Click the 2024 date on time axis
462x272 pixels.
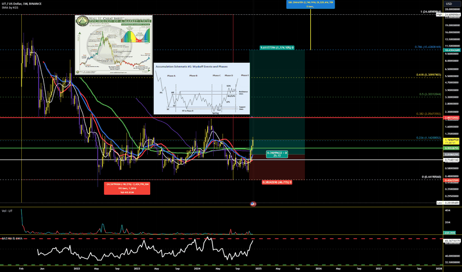click(197, 269)
